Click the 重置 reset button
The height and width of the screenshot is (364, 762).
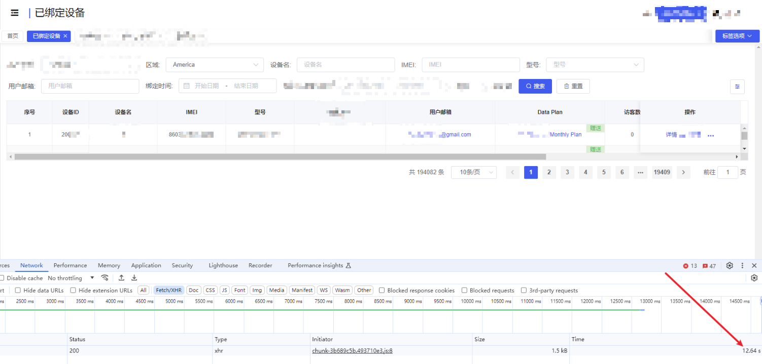(573, 86)
